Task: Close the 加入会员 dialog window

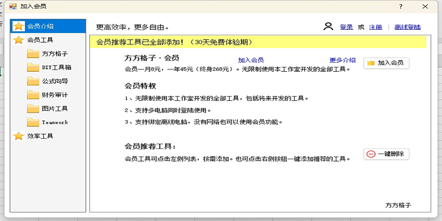Action: (425, 6)
